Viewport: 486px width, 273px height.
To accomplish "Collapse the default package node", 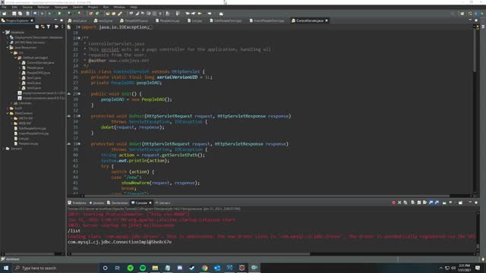I will pyautogui.click(x=15, y=58).
